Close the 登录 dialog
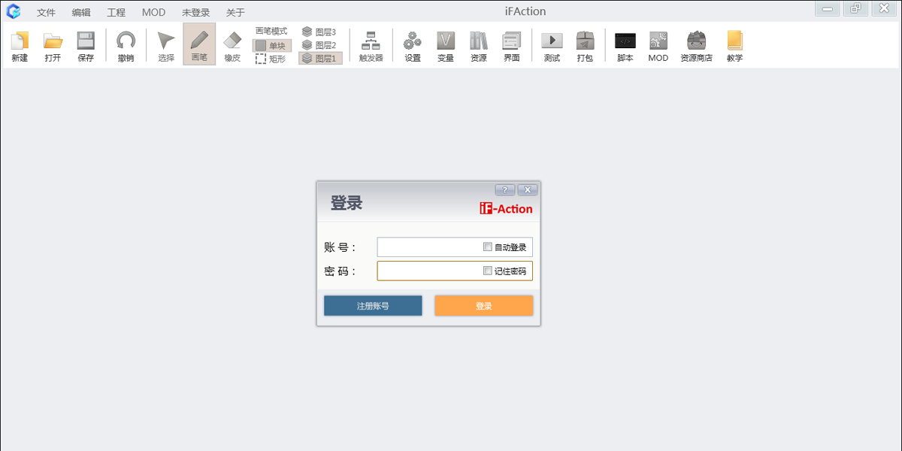Screen dimensions: 902x451 click(x=528, y=189)
